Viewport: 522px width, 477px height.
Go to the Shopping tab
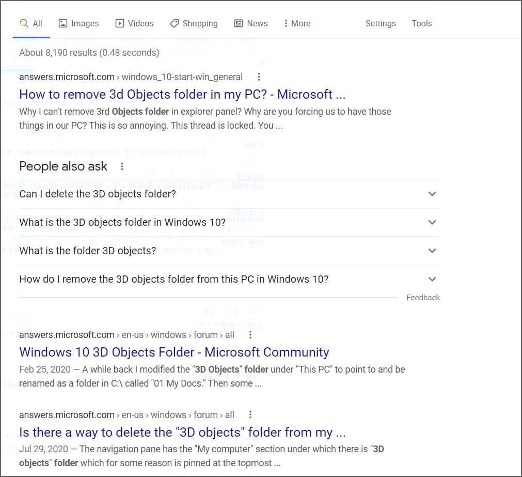click(194, 24)
